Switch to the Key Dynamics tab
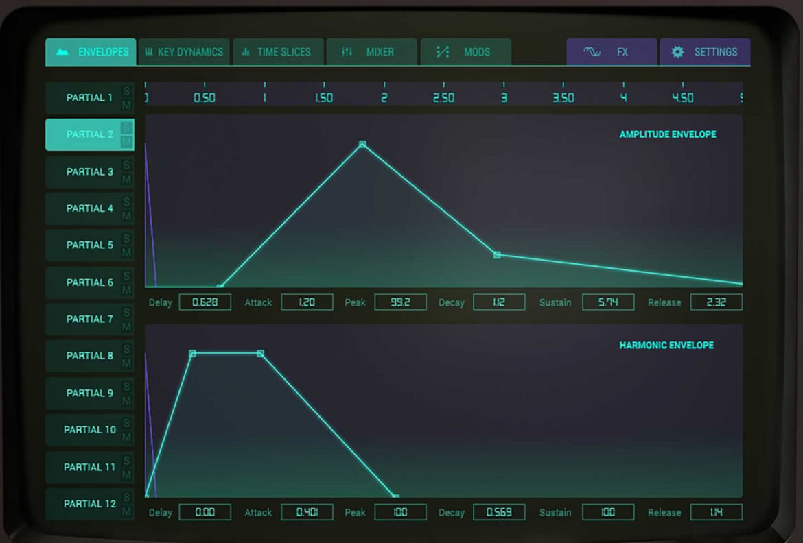 pos(185,51)
